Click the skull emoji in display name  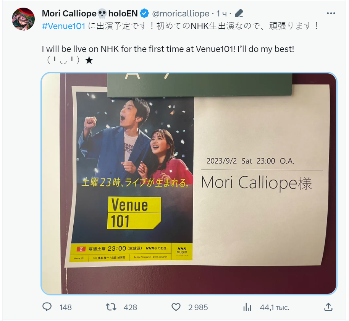[x=102, y=14]
